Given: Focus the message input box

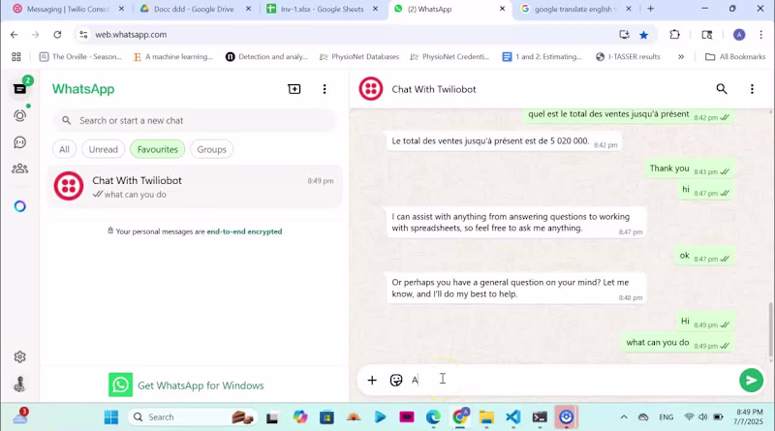Looking at the screenshot, I should [x=571, y=380].
